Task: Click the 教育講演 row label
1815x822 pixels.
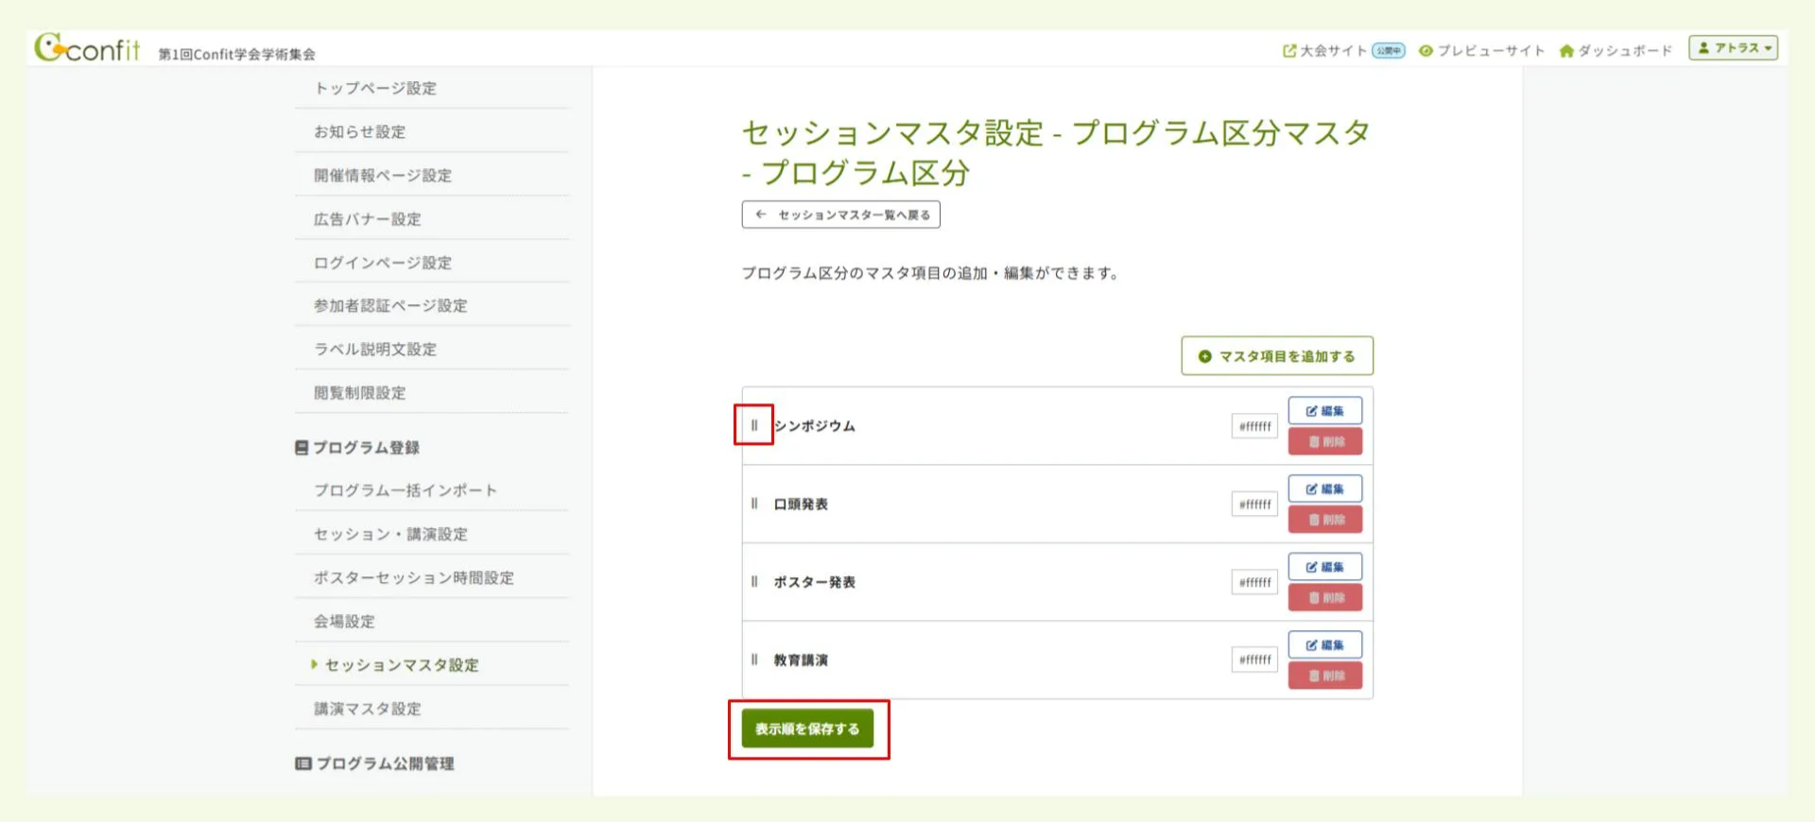Action: coord(801,659)
